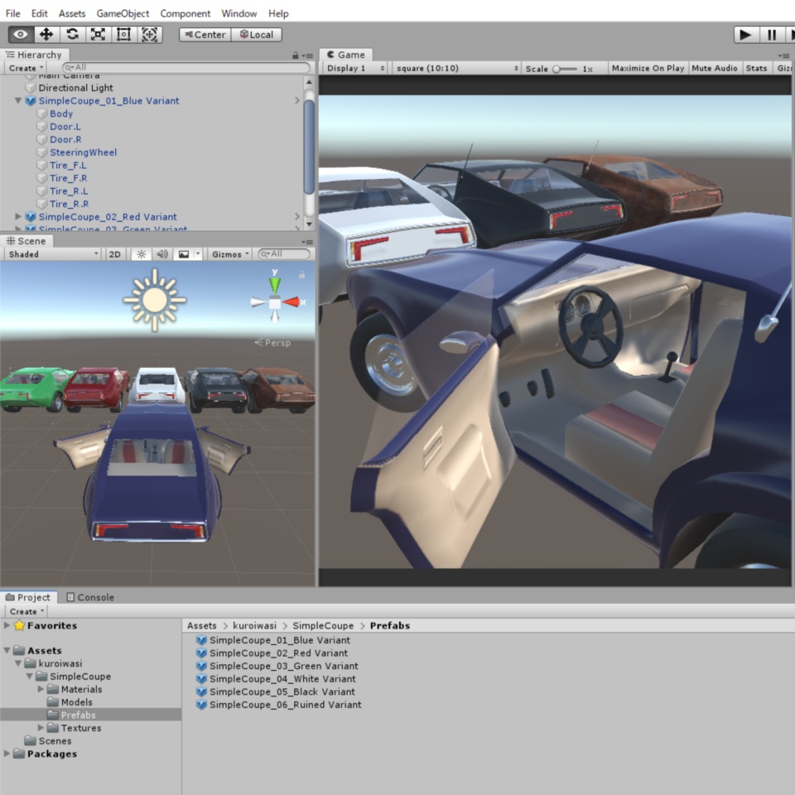Select the Move tool

[x=46, y=35]
